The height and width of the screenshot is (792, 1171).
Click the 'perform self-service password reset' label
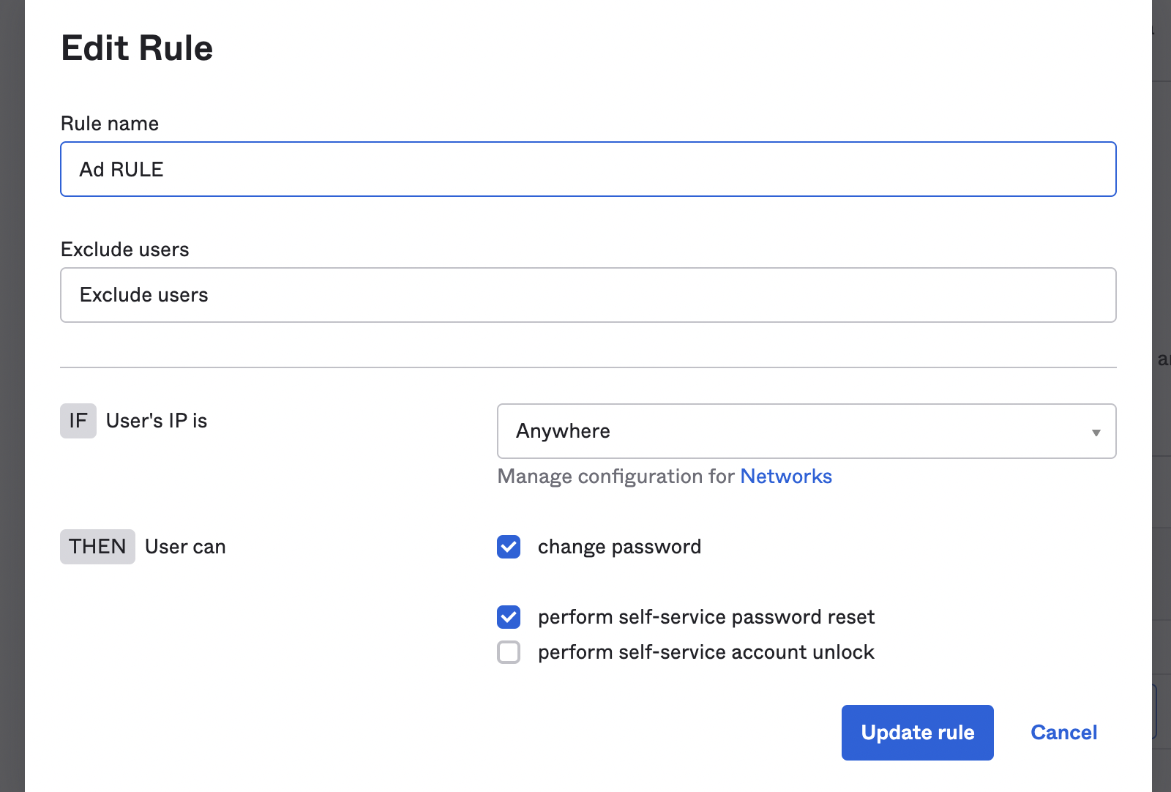pyautogui.click(x=706, y=617)
